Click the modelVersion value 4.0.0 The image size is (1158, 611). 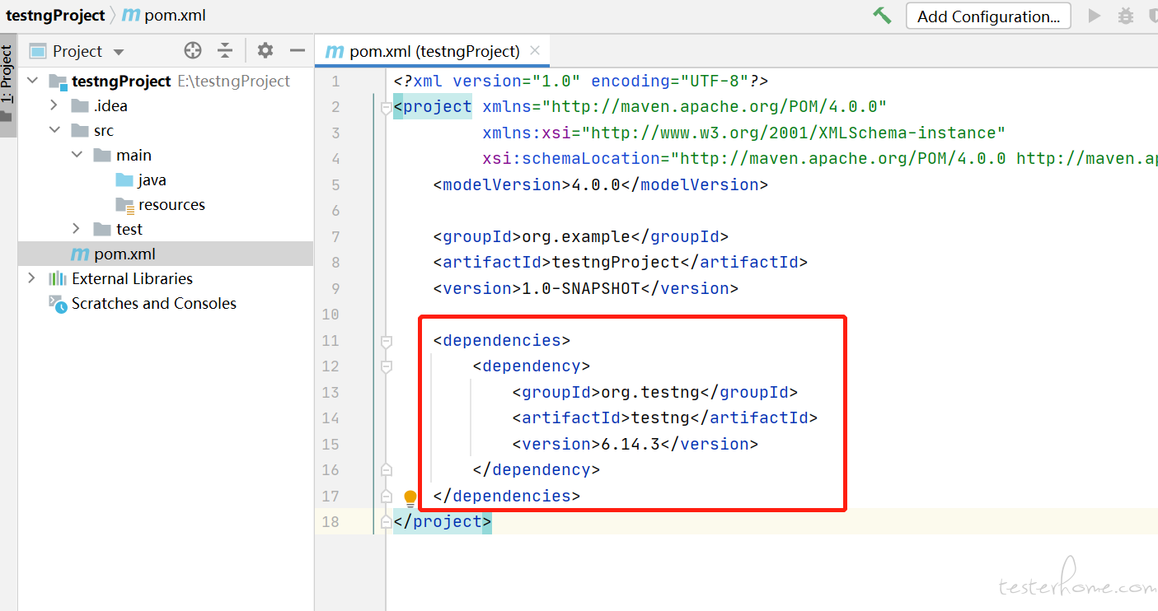[596, 184]
